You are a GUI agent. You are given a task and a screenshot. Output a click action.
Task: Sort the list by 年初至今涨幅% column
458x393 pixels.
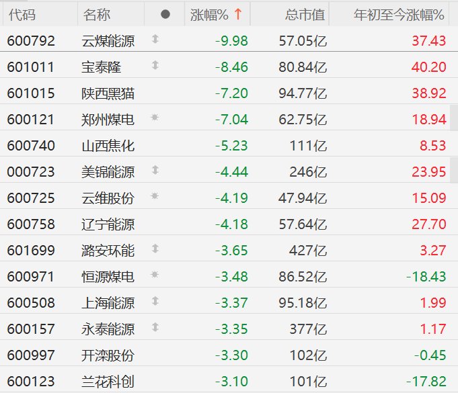point(399,14)
